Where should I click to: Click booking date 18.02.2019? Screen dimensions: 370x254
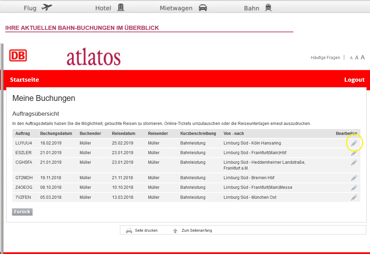[51, 143]
